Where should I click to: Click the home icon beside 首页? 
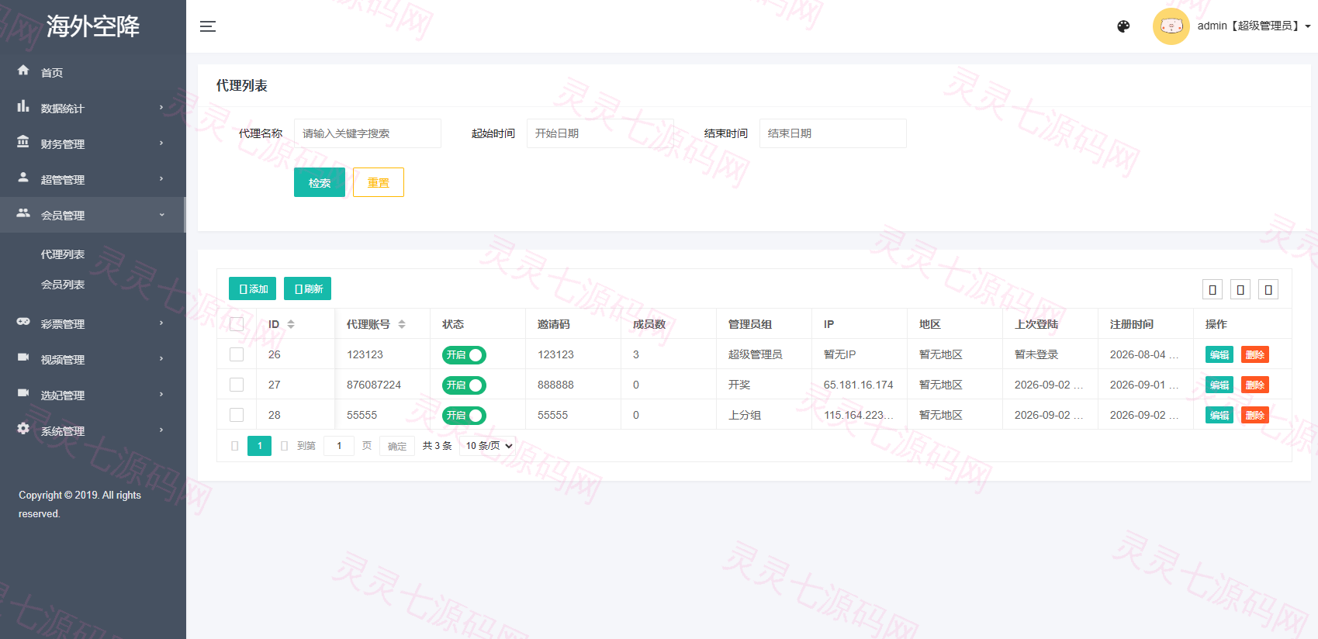(x=23, y=71)
